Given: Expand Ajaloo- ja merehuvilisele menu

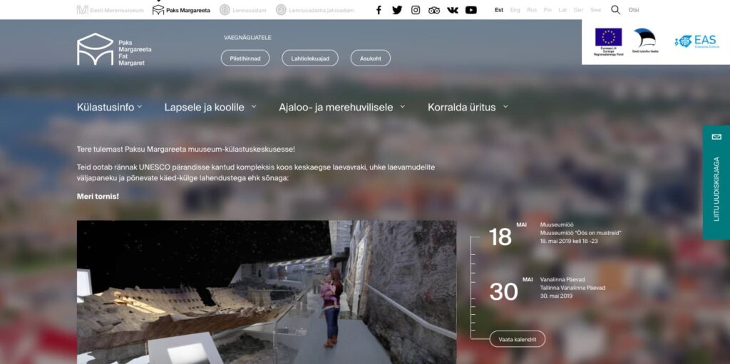Looking at the screenshot, I should pyautogui.click(x=341, y=108).
